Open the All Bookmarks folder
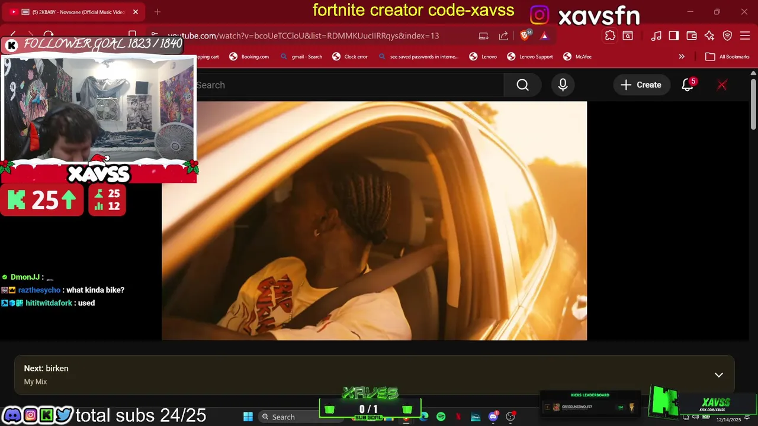This screenshot has width=758, height=426. click(x=727, y=57)
